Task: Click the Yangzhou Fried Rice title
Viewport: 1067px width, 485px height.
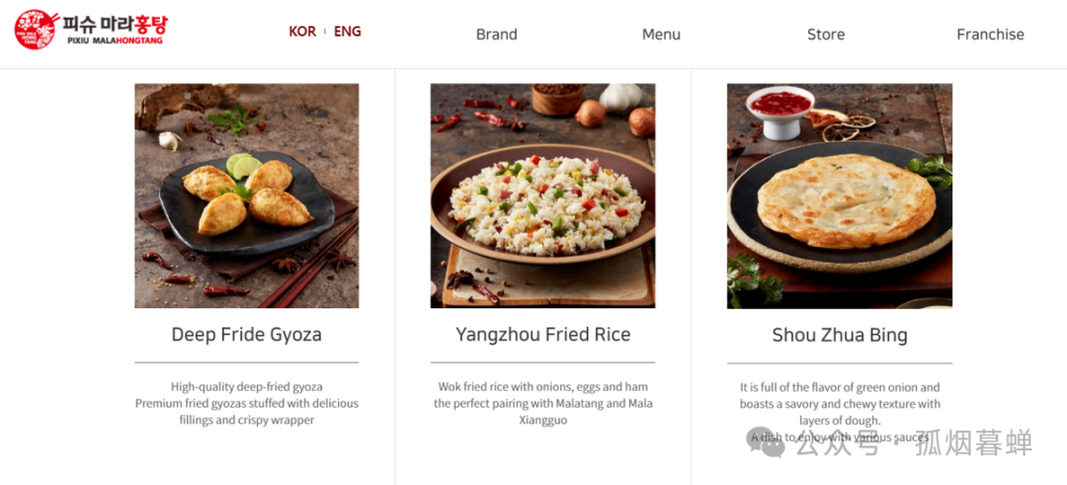Action: click(543, 335)
